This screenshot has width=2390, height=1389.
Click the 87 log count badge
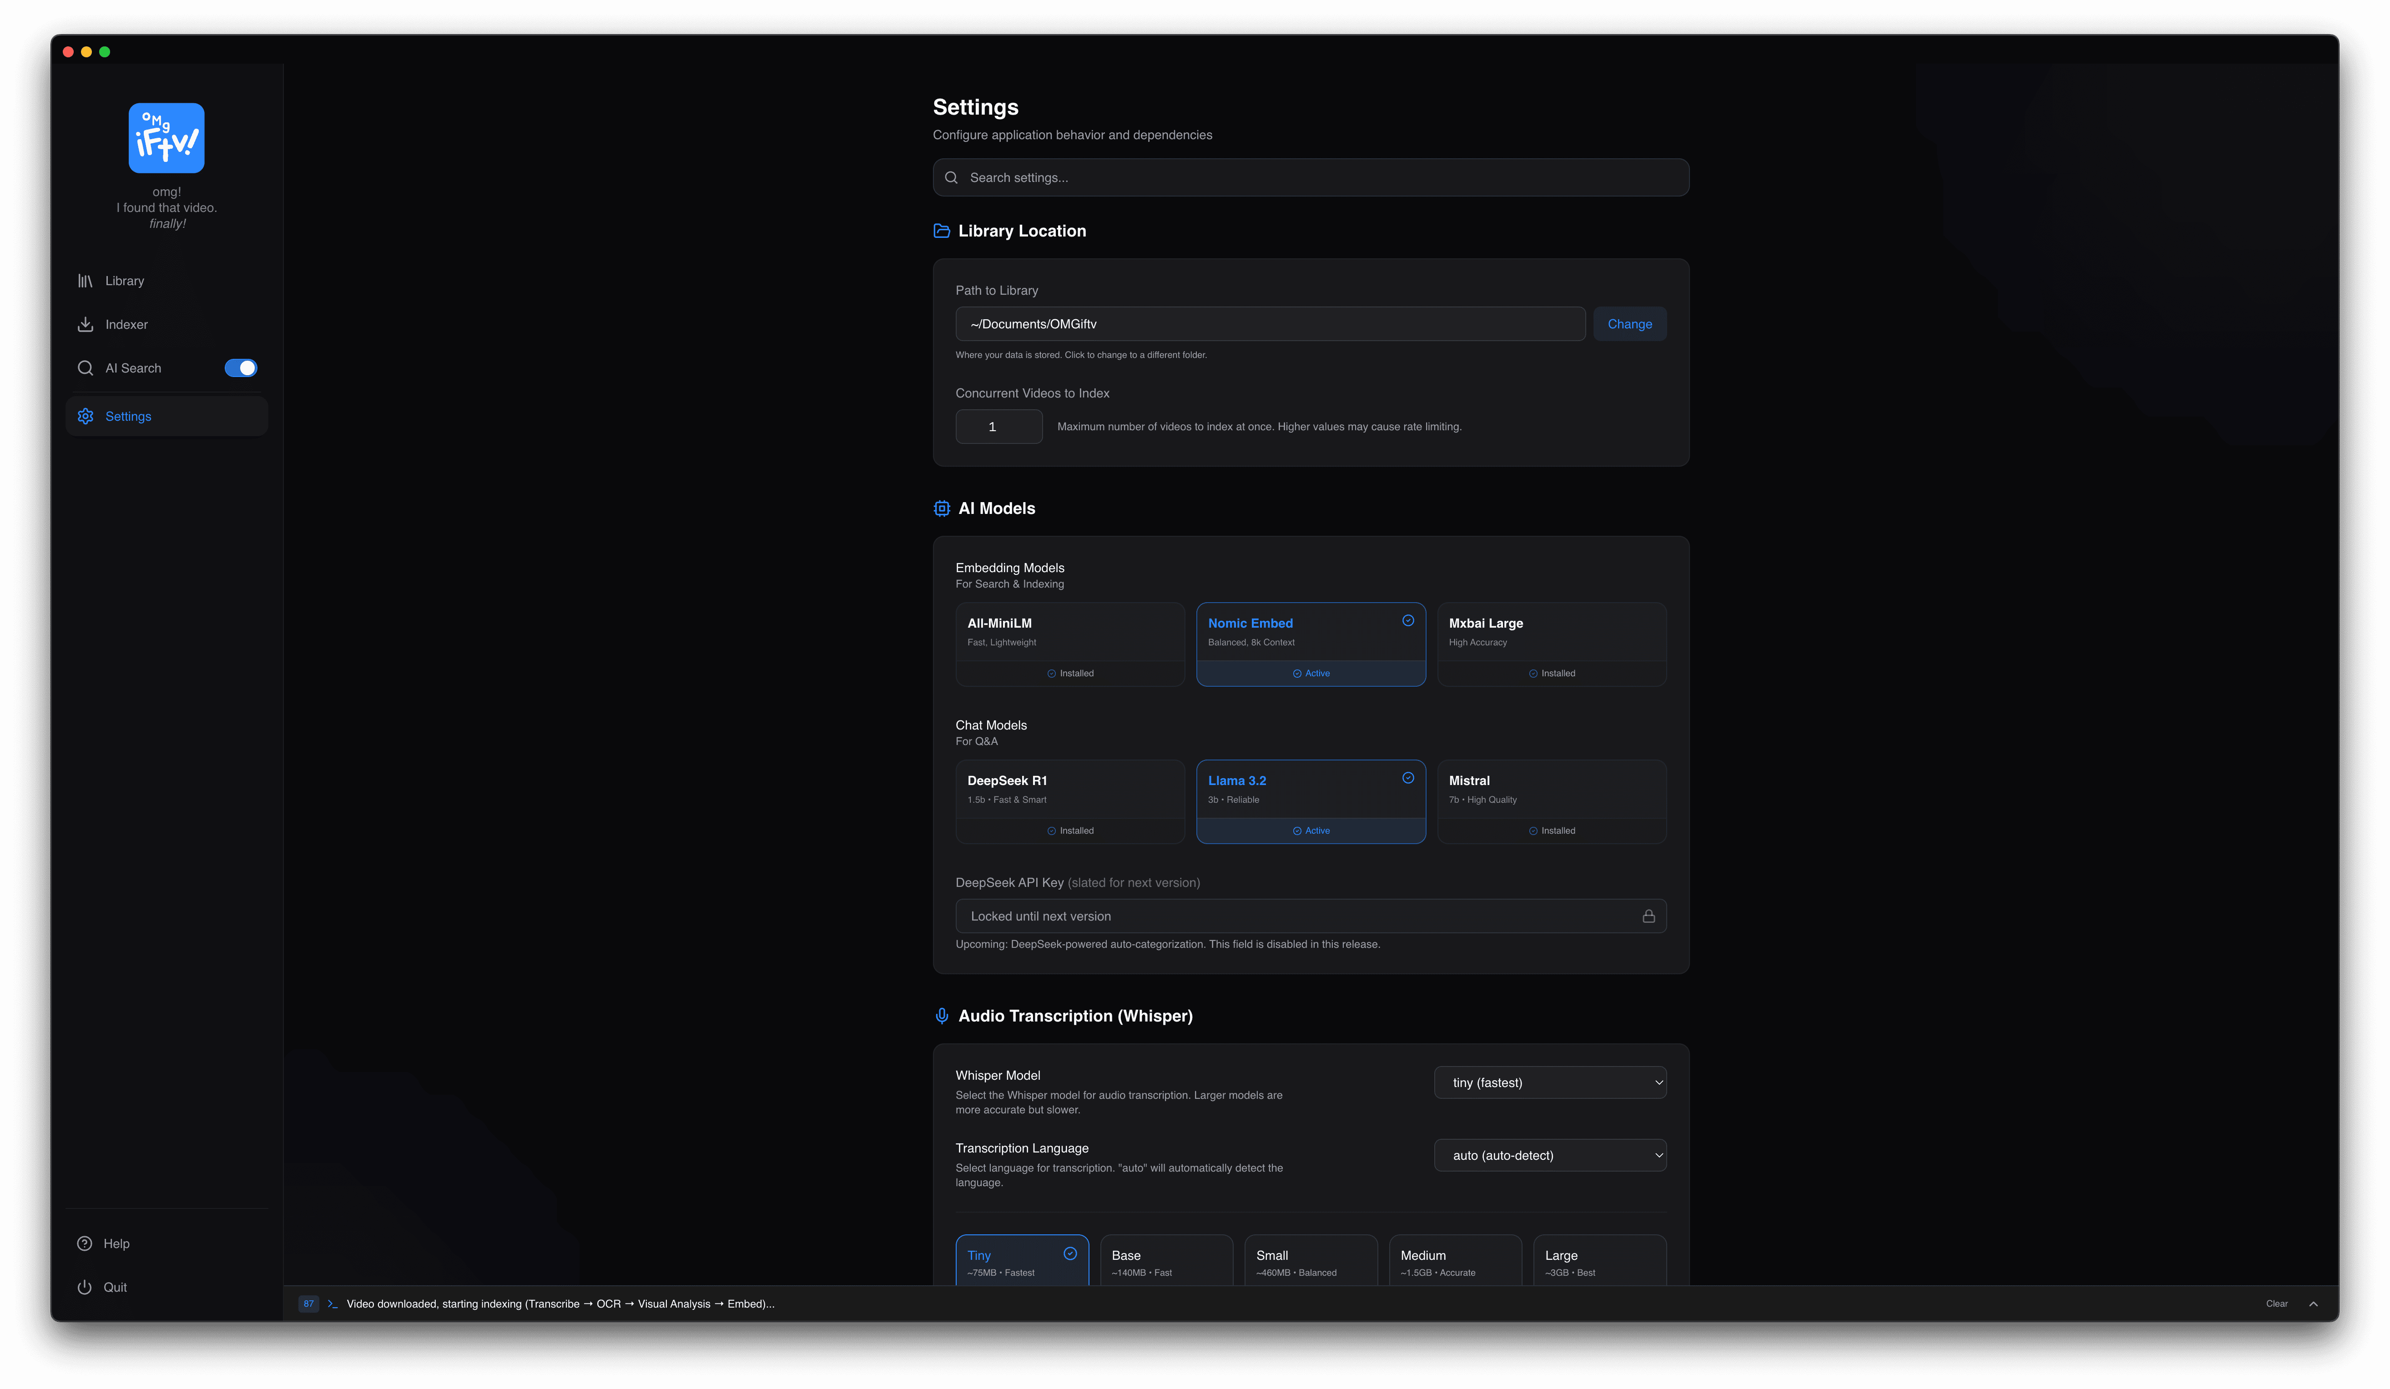coord(308,1303)
